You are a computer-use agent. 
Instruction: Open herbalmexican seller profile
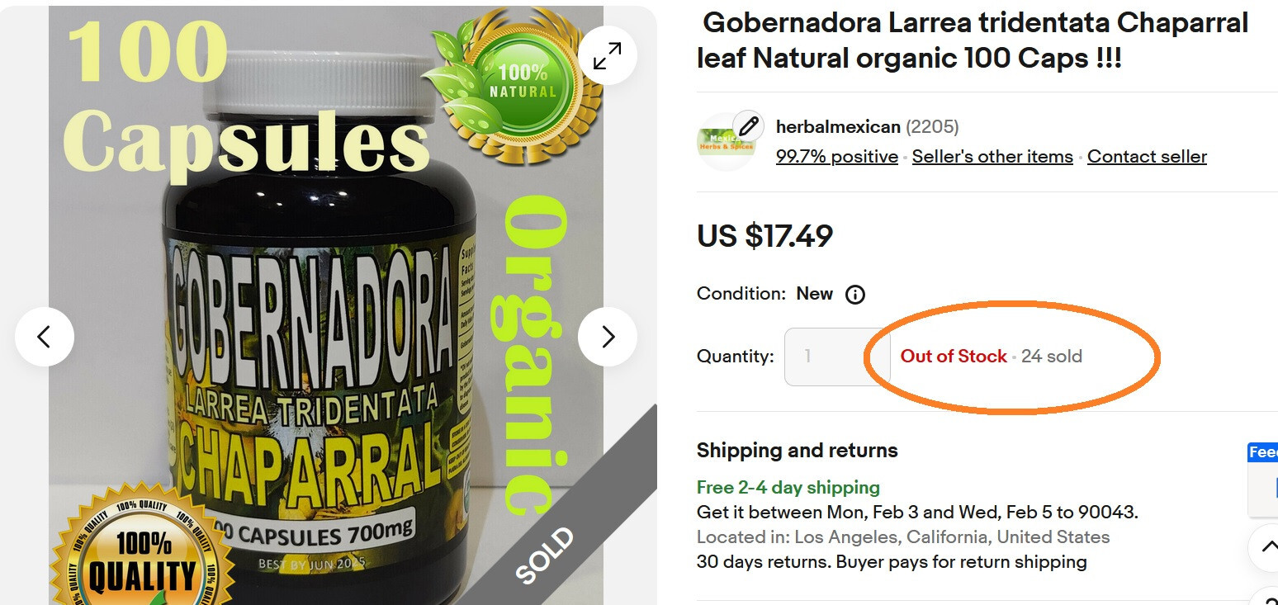(x=838, y=127)
